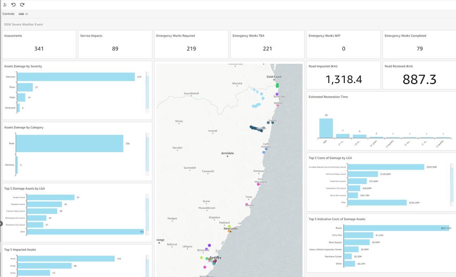The width and height of the screenshot is (456, 277).
Task: Click the undo arrow icon
Action: pos(13,5)
